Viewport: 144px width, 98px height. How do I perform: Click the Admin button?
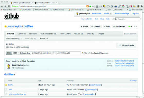[x=84, y=26]
